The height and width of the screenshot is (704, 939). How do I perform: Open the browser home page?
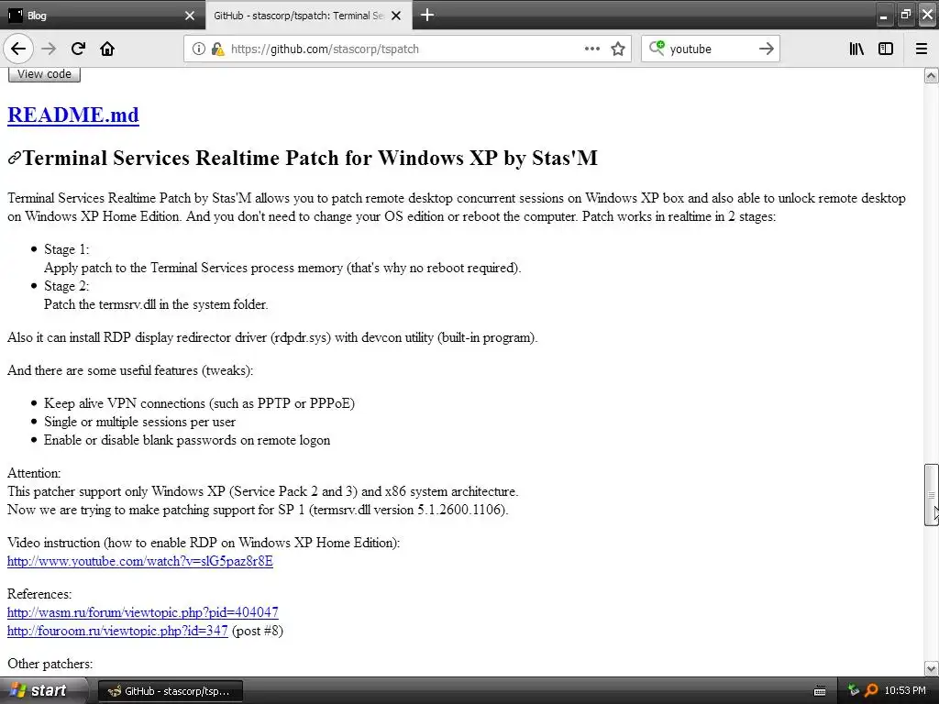[107, 49]
